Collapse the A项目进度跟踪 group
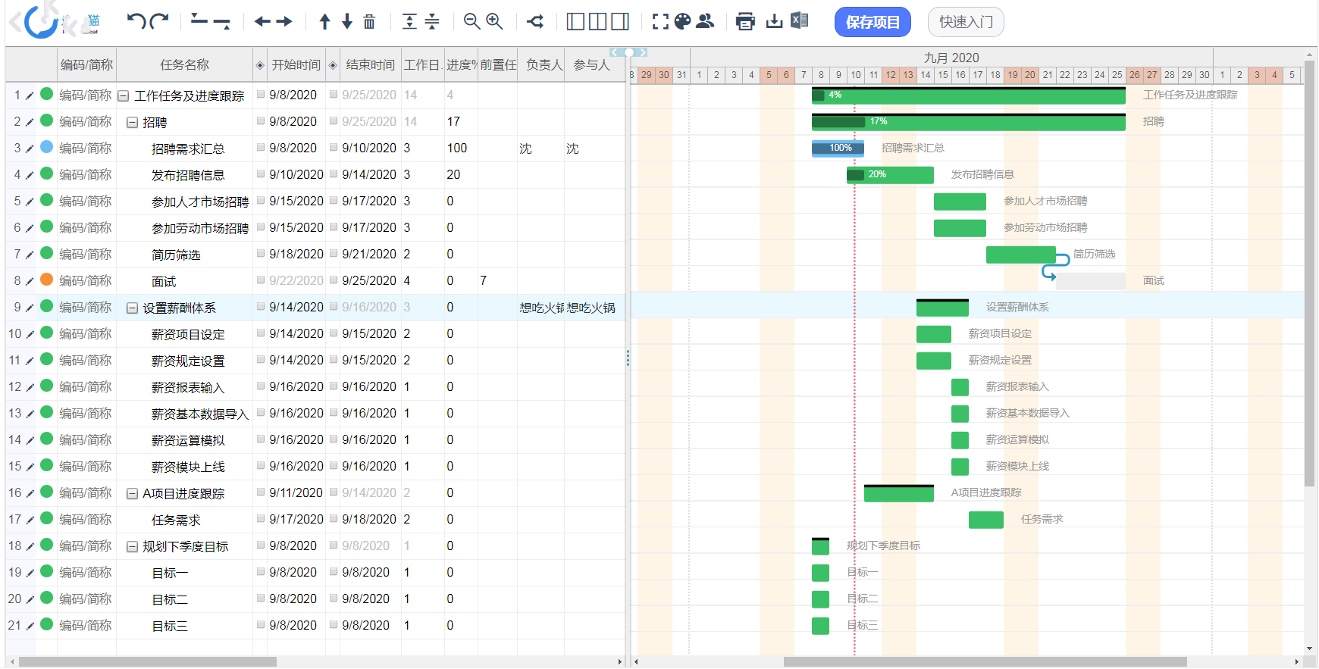The image size is (1319, 669). tap(132, 493)
